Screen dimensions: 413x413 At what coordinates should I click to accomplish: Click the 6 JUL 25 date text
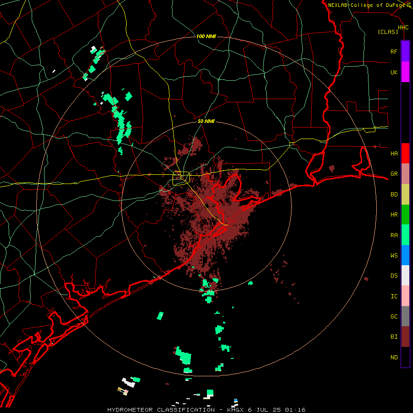264,410
